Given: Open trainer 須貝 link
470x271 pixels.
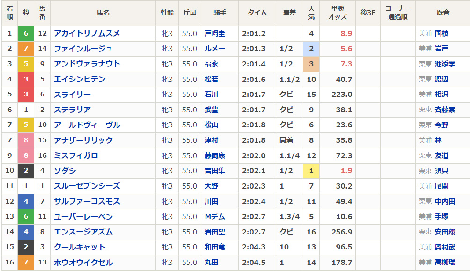Looking at the screenshot, I should coord(441,170).
